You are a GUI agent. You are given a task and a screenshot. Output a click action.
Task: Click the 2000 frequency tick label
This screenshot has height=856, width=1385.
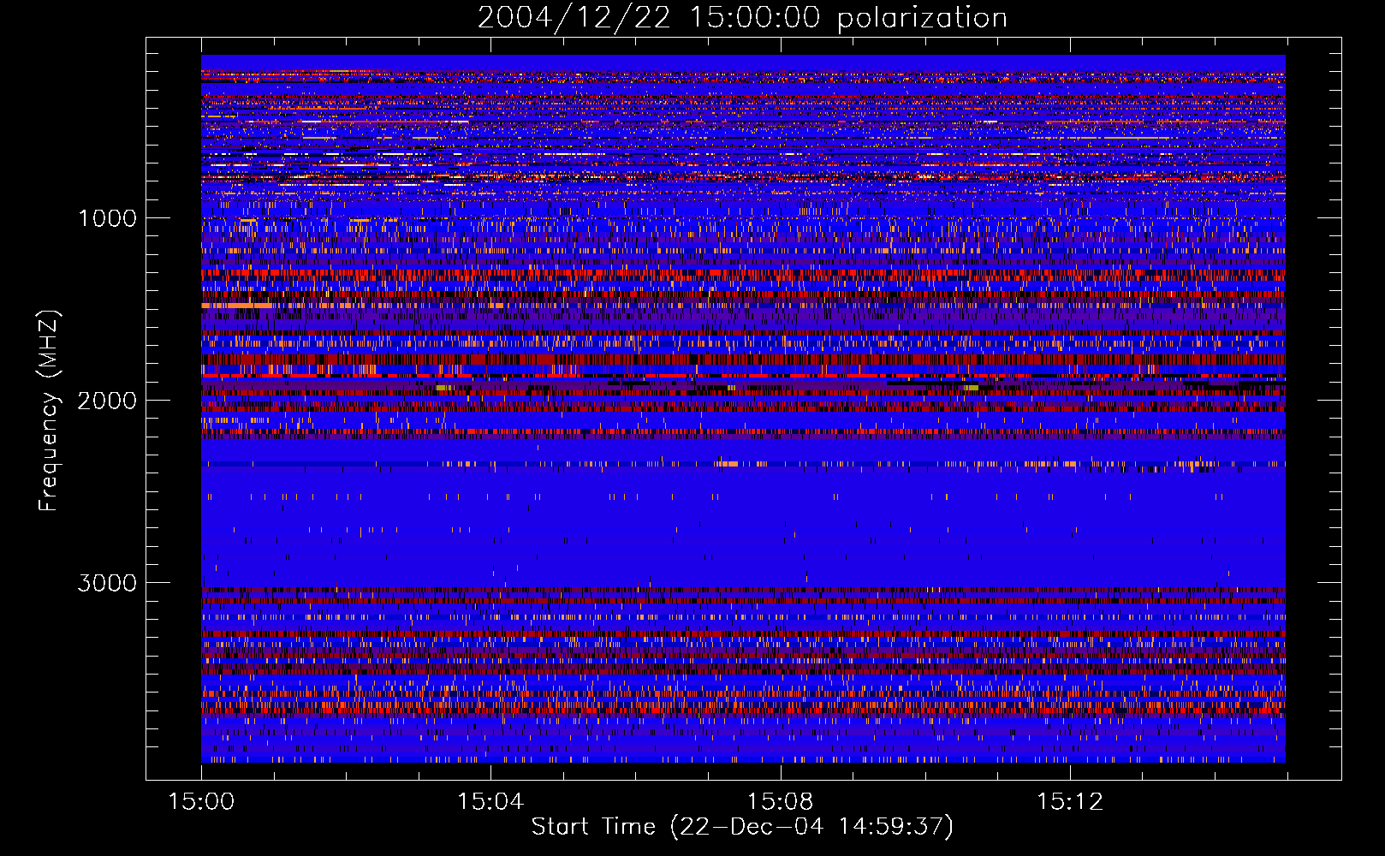click(107, 401)
